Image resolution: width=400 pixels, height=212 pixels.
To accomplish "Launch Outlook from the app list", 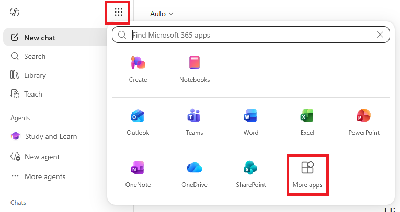I will tap(138, 122).
